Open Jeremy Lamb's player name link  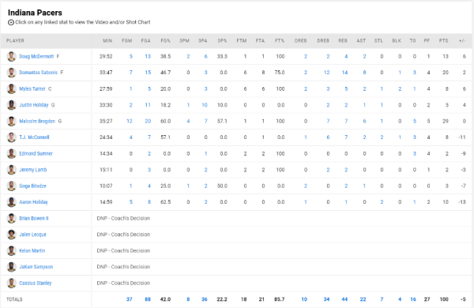click(x=33, y=170)
